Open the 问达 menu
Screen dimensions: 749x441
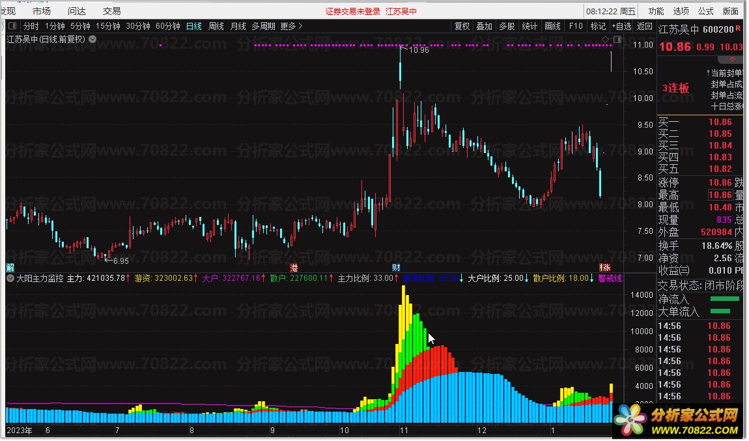pyautogui.click(x=76, y=11)
